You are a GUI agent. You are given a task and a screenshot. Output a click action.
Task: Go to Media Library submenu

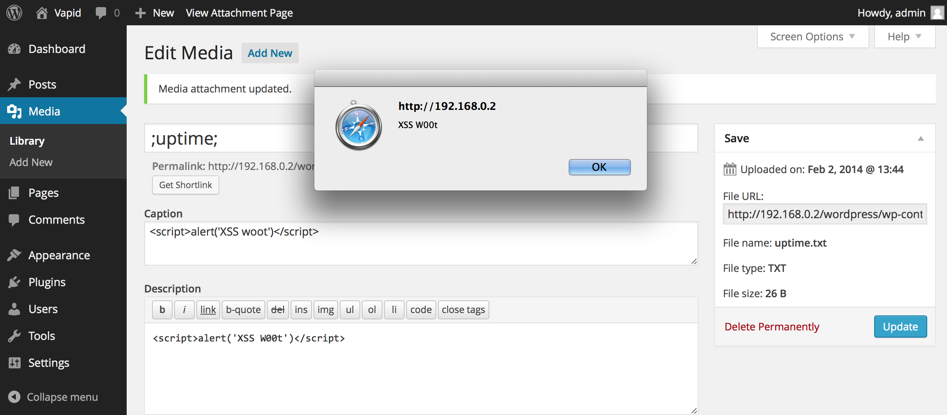(27, 141)
